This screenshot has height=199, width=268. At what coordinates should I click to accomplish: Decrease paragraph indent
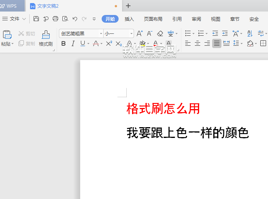pyautogui.click(x=215, y=33)
